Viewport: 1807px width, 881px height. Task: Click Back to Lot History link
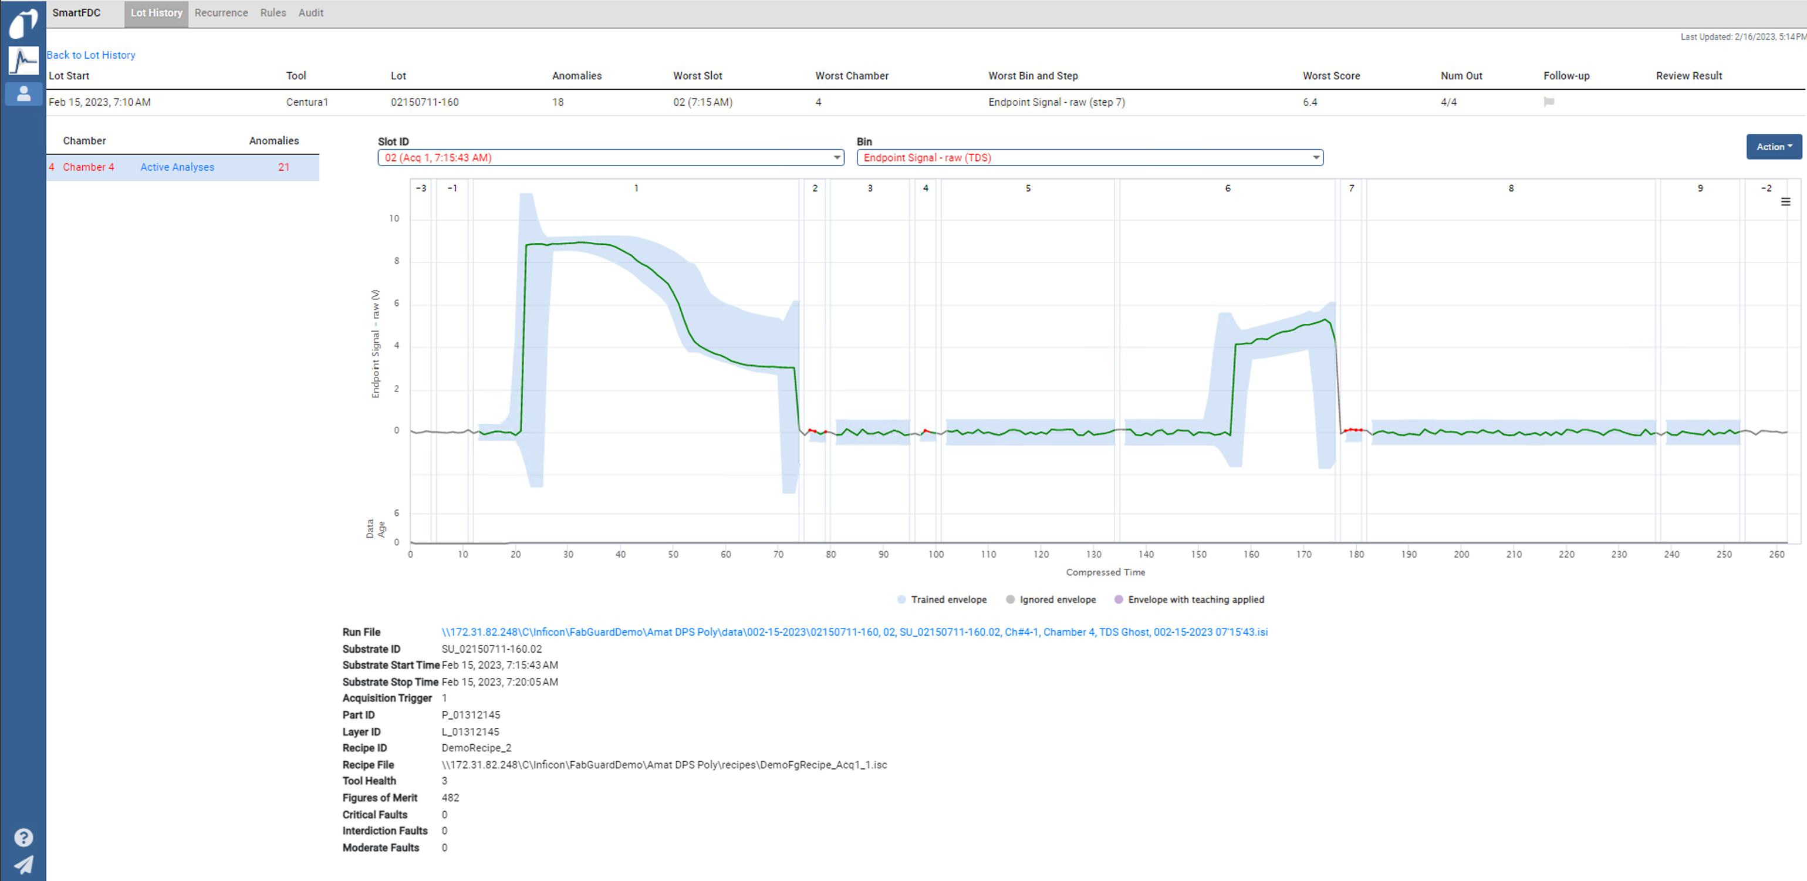(91, 55)
